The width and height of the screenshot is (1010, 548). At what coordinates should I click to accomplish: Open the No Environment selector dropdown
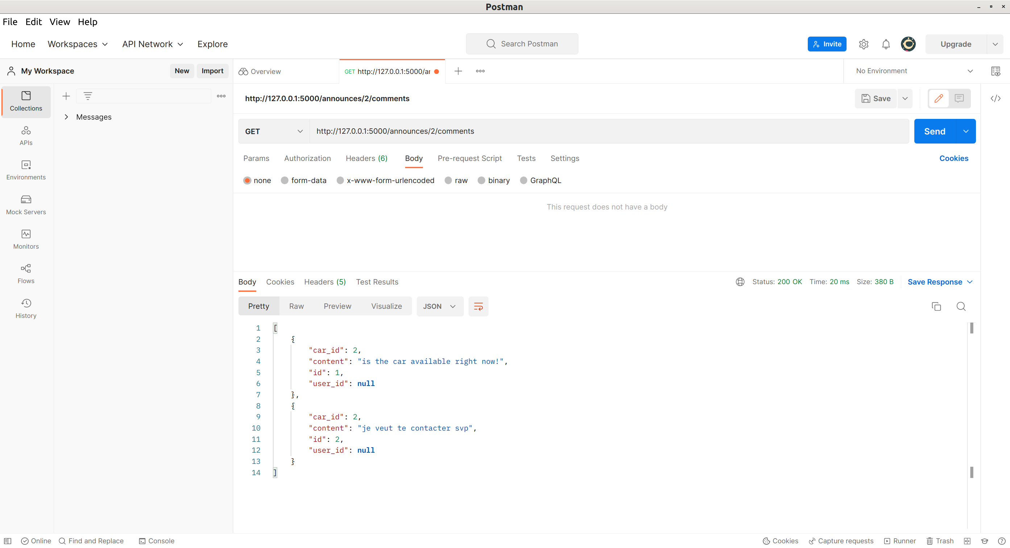[x=914, y=71]
